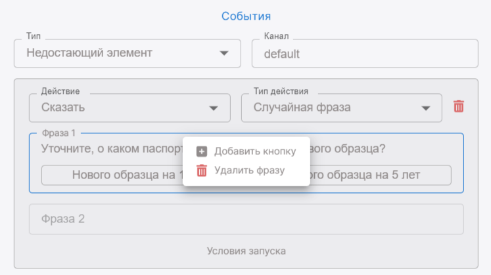The height and width of the screenshot is (275, 491).
Task: Click the plus icon next to Добавить кнопку
Action: pyautogui.click(x=202, y=151)
